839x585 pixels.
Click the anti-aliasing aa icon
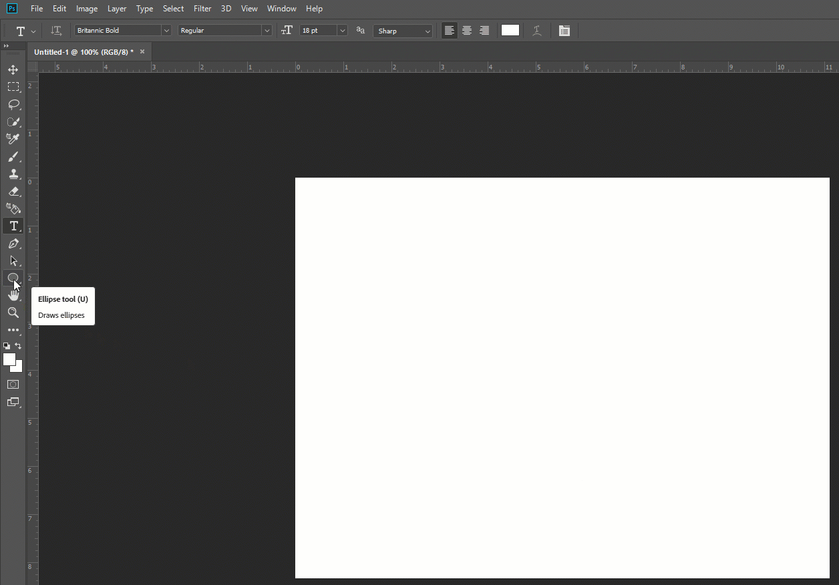361,31
